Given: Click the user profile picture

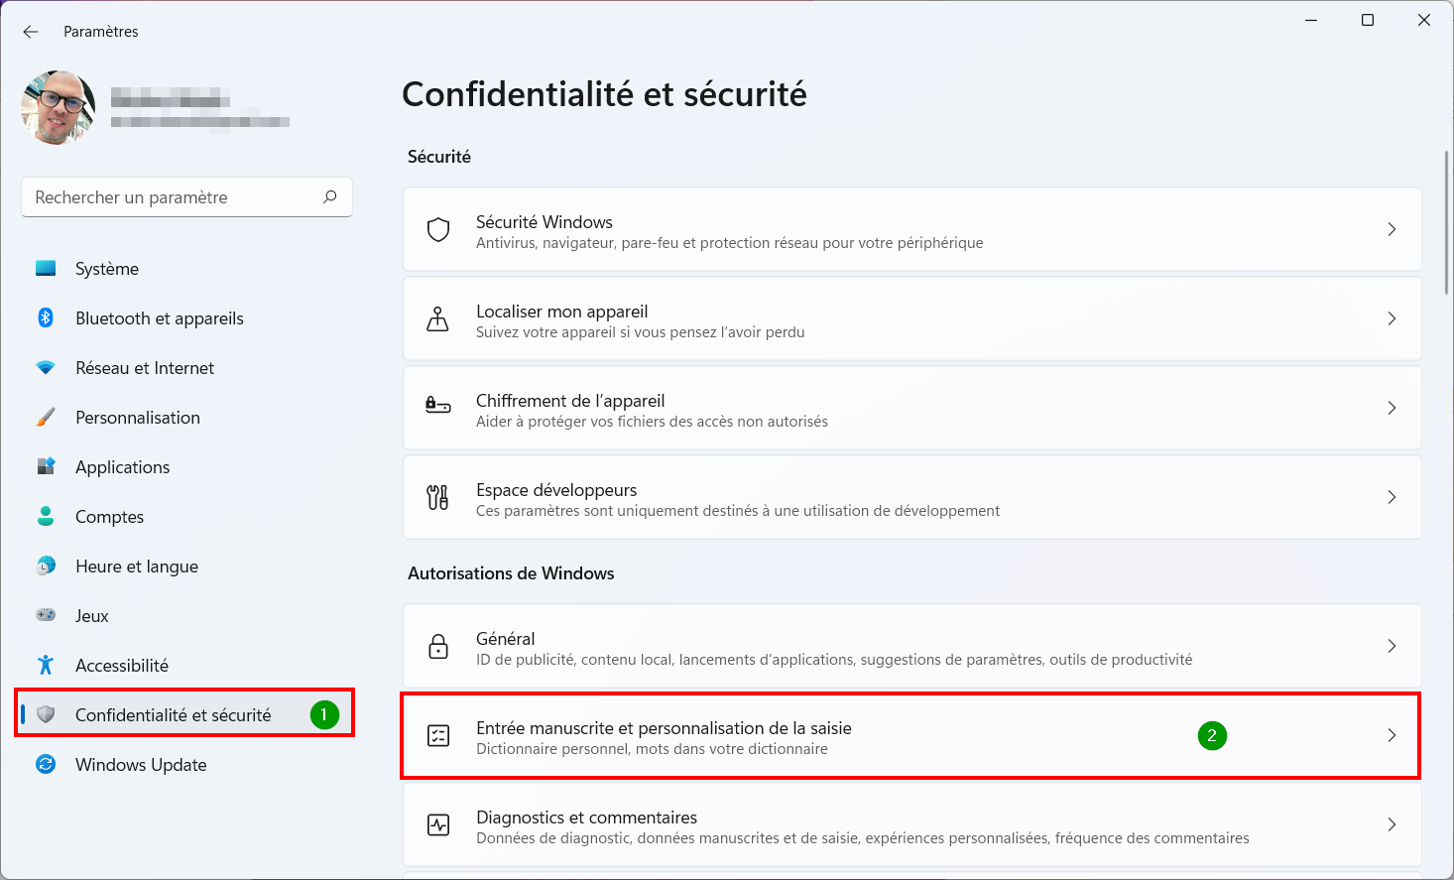Looking at the screenshot, I should 59,107.
